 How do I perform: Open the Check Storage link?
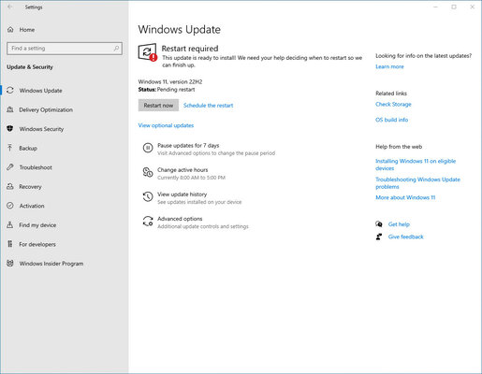tap(393, 104)
